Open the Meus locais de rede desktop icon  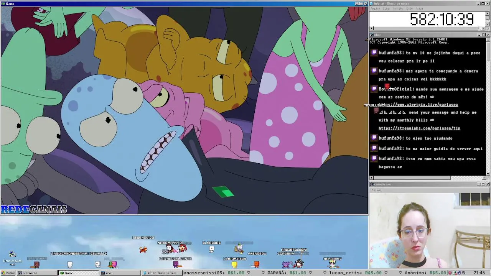point(12,258)
